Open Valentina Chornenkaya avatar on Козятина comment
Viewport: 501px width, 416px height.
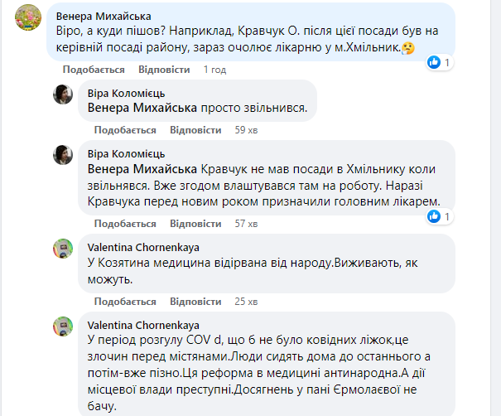click(x=64, y=248)
